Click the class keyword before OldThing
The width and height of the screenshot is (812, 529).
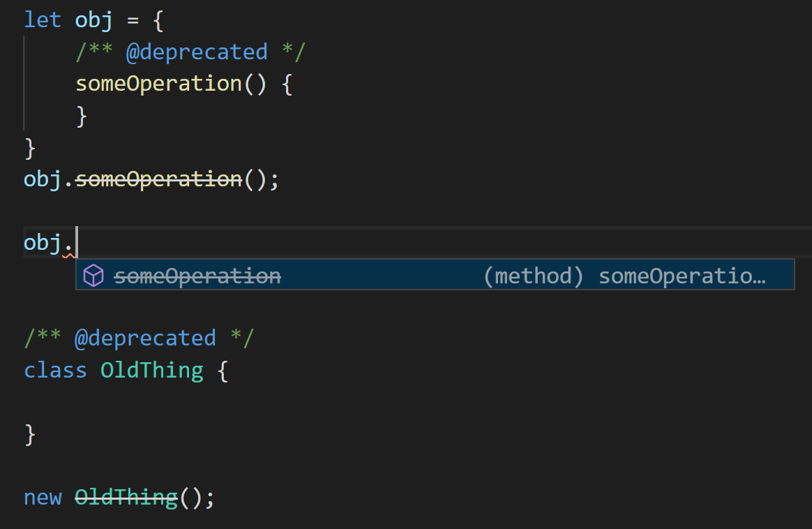pos(55,370)
